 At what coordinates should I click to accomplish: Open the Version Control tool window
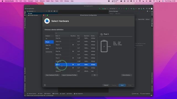(32, 94)
